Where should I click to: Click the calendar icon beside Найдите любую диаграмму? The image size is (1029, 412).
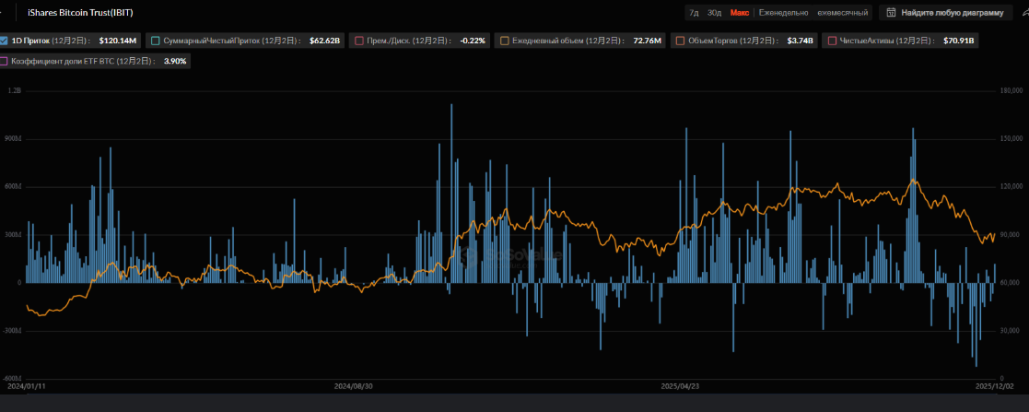[x=891, y=13]
